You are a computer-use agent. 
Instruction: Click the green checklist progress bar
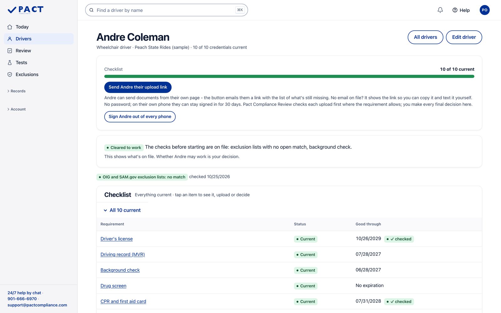point(289,76)
